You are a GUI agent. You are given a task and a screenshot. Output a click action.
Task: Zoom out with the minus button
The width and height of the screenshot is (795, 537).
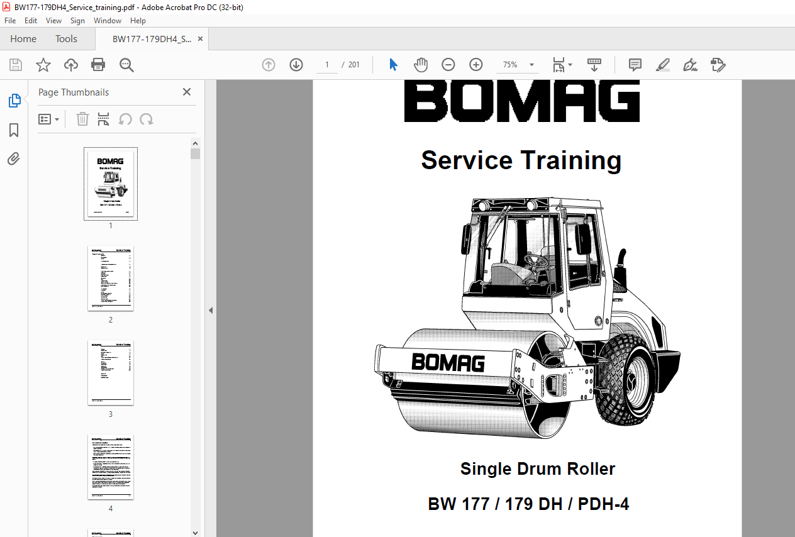(448, 65)
